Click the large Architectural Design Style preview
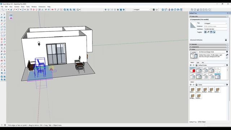Image resolution: width=231 pixels, height=130 pixels. point(194,55)
